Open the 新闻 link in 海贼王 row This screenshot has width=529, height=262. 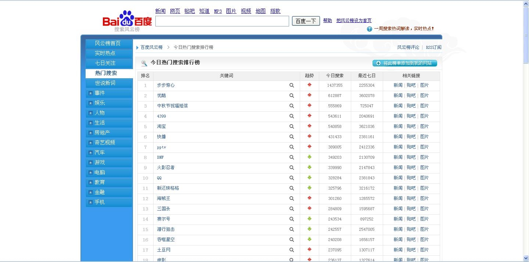pyautogui.click(x=398, y=198)
